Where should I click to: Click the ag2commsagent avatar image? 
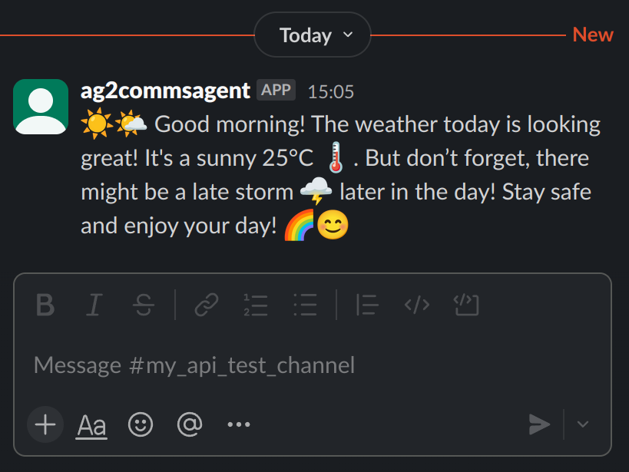click(x=41, y=105)
